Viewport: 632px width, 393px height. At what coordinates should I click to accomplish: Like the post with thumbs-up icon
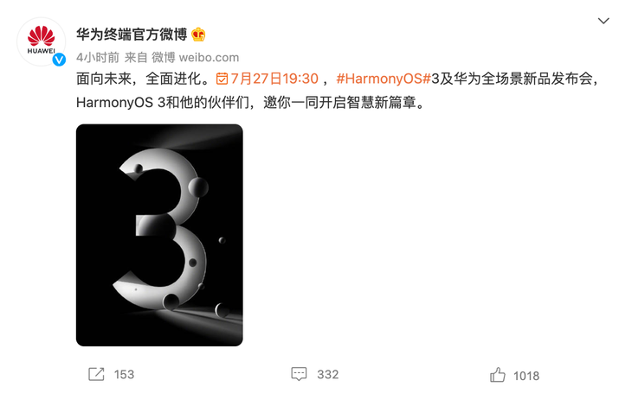point(498,375)
